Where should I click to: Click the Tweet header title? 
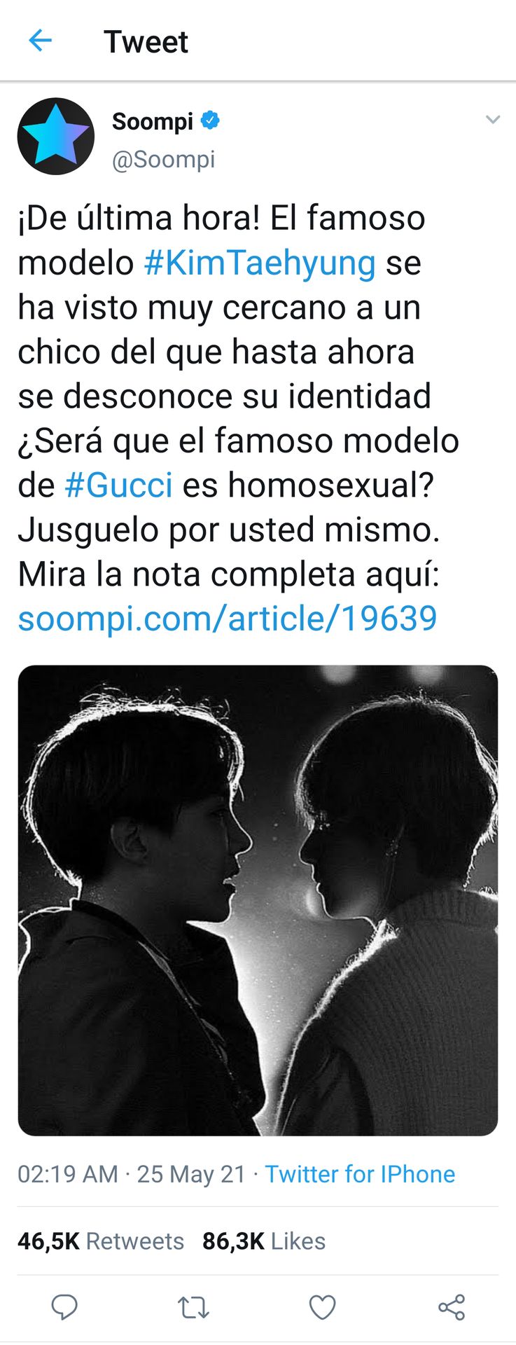(146, 42)
